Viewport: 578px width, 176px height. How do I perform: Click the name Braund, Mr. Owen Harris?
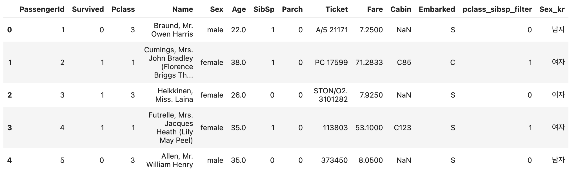172,30
